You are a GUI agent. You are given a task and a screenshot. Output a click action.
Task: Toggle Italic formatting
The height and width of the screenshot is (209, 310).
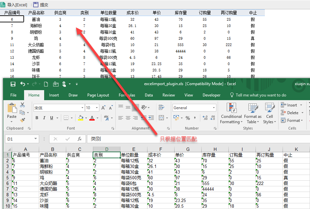(x=44, y=118)
